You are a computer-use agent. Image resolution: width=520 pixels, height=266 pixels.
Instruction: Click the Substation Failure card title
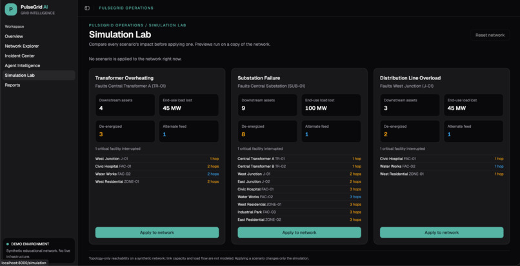259,78
